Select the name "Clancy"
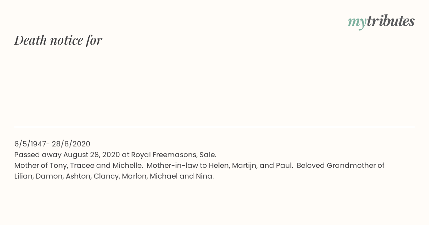 (107, 176)
